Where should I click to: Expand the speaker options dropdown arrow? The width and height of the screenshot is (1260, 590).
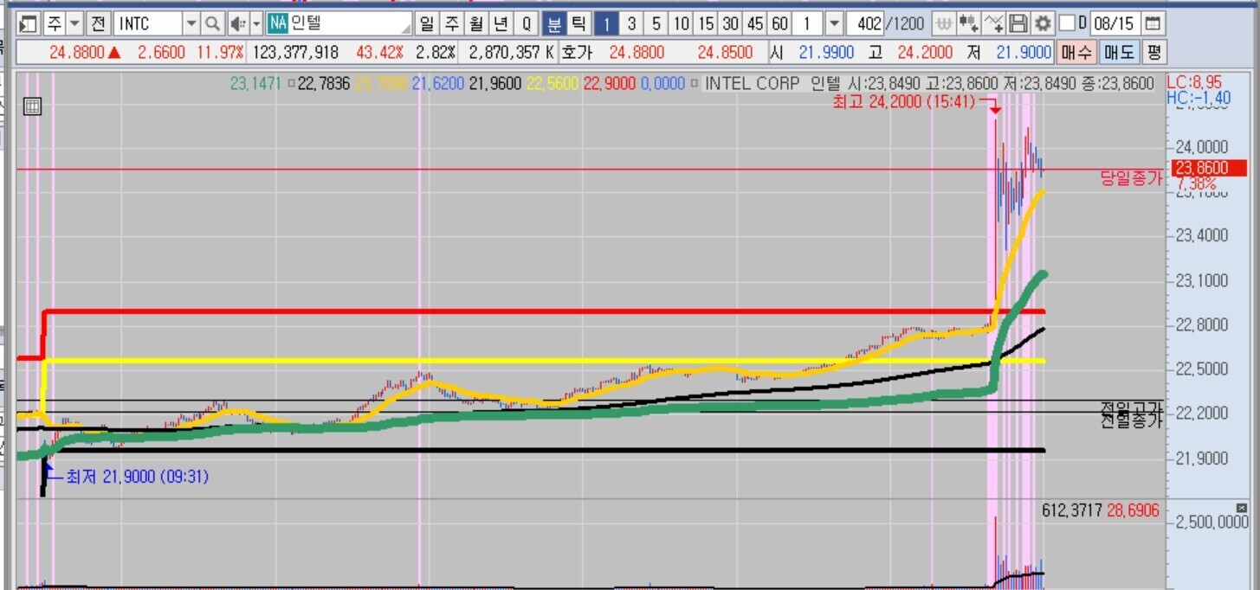point(256,22)
